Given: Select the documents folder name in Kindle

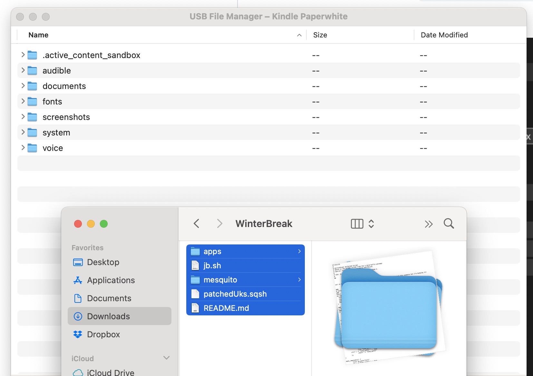Looking at the screenshot, I should pos(64,86).
